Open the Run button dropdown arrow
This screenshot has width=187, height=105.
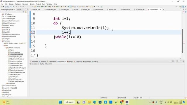click(44, 7)
